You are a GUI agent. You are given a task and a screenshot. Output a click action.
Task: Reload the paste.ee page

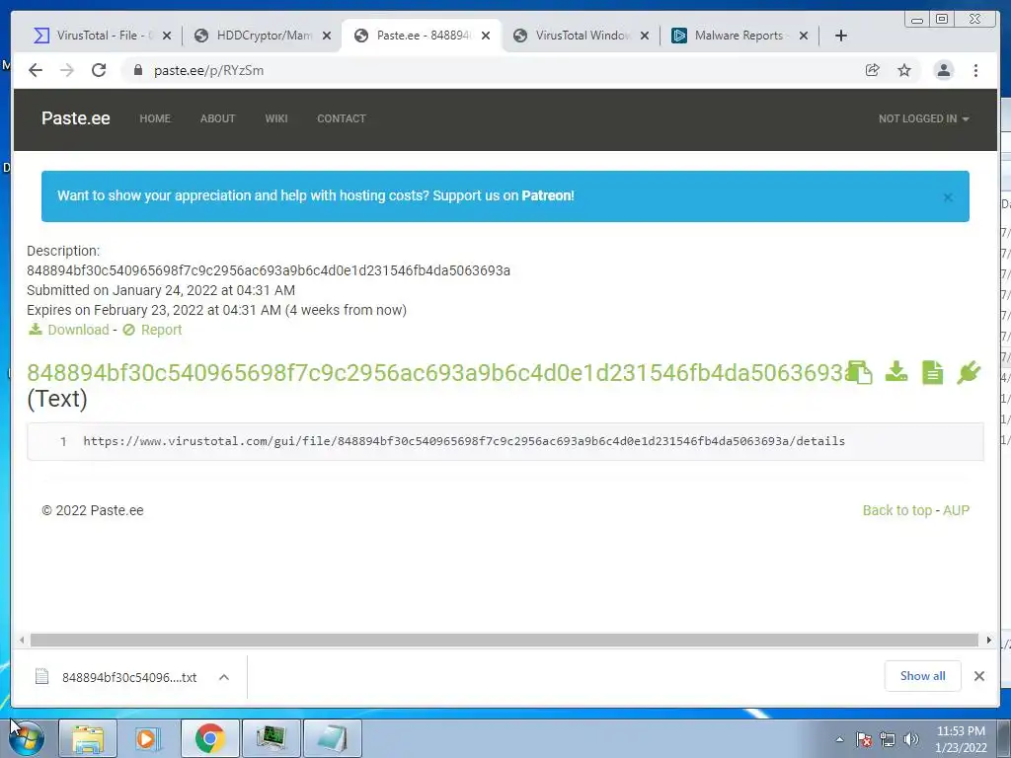tap(99, 70)
